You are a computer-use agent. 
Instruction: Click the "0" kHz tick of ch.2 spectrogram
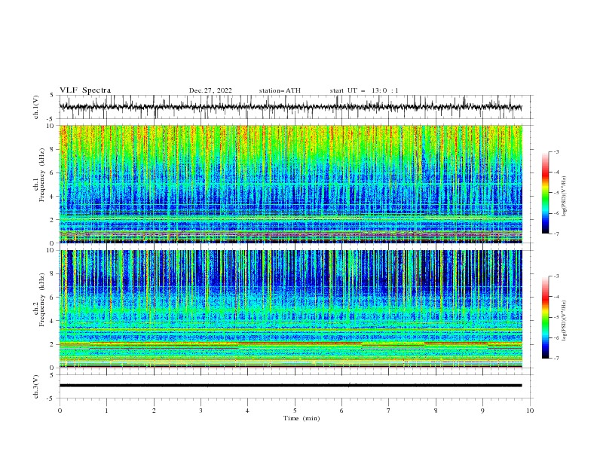(53, 368)
